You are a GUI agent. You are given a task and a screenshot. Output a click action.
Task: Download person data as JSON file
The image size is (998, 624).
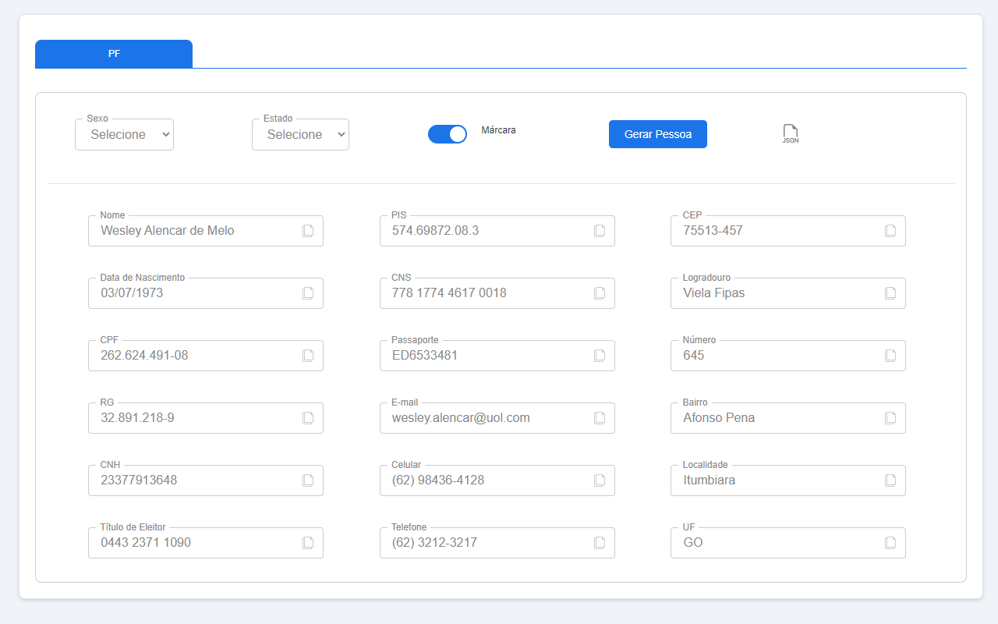tap(791, 134)
